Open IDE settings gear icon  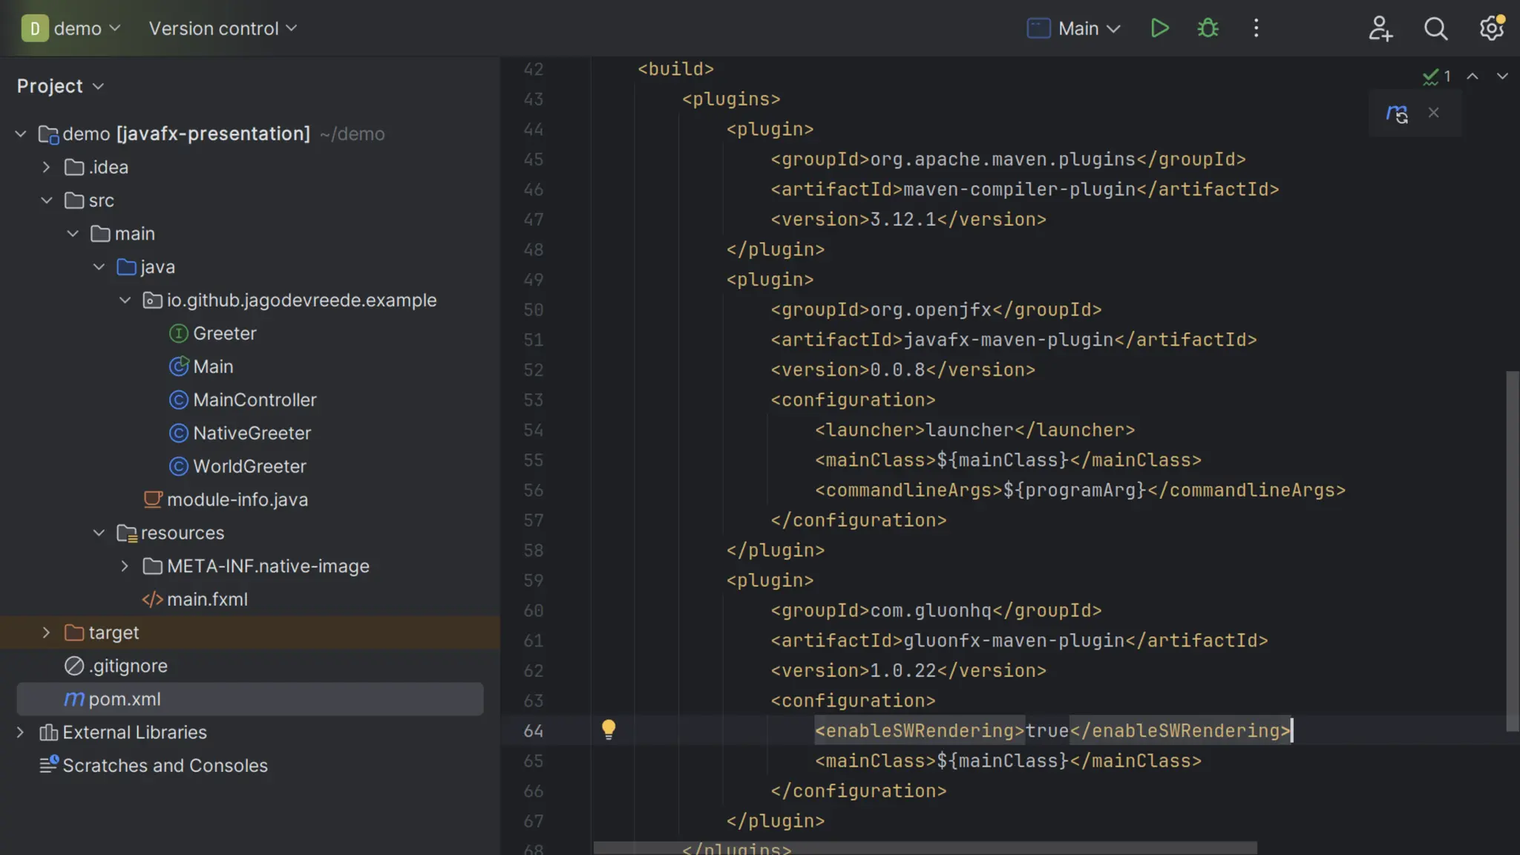click(x=1491, y=28)
